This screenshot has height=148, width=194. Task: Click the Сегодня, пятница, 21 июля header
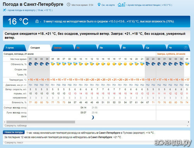coord(19,54)
